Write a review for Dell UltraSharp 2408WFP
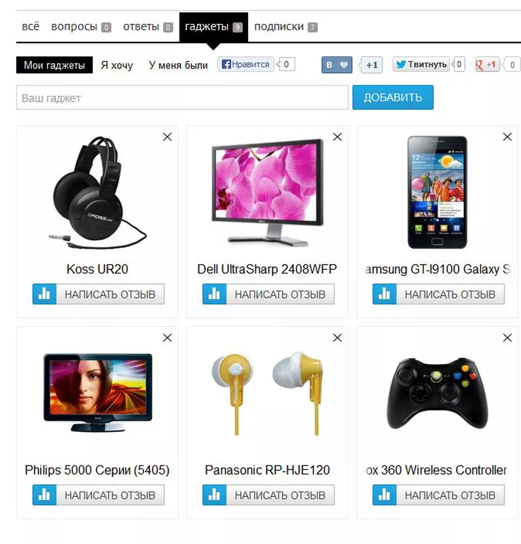This screenshot has width=521, height=544. 268,294
